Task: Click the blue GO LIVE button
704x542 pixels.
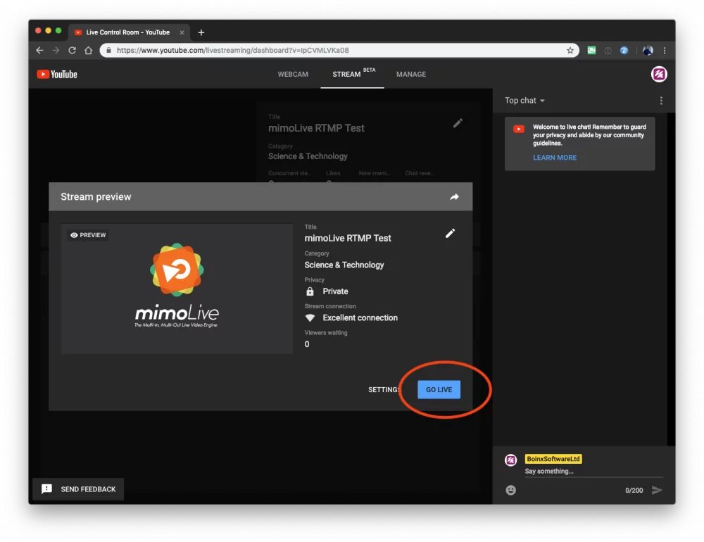Action: [439, 389]
